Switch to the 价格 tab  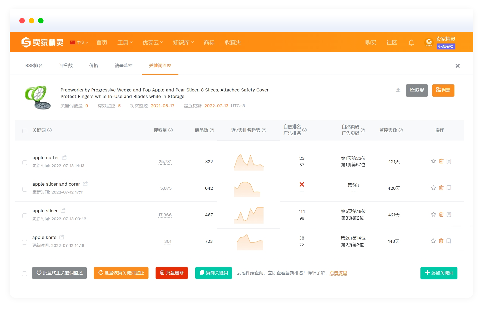click(x=94, y=66)
